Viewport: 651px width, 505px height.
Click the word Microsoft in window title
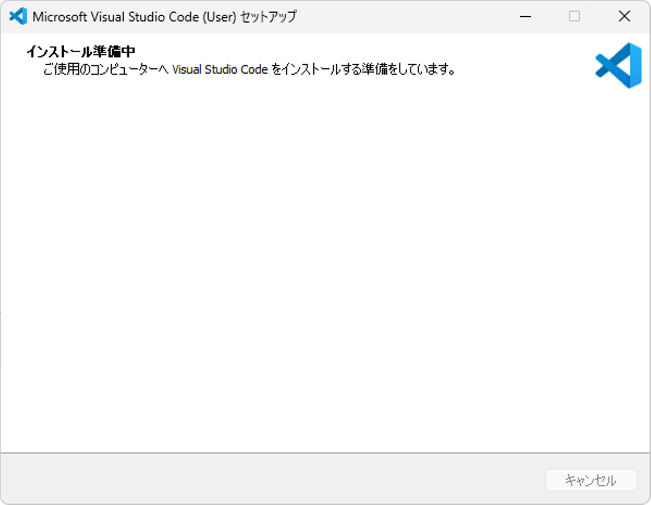60,17
